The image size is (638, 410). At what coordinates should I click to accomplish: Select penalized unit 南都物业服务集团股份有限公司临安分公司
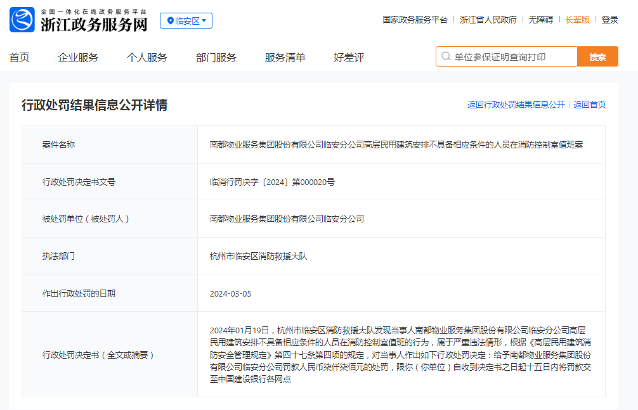(x=287, y=219)
